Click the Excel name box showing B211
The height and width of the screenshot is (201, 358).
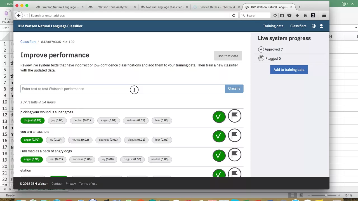pos(6,28)
